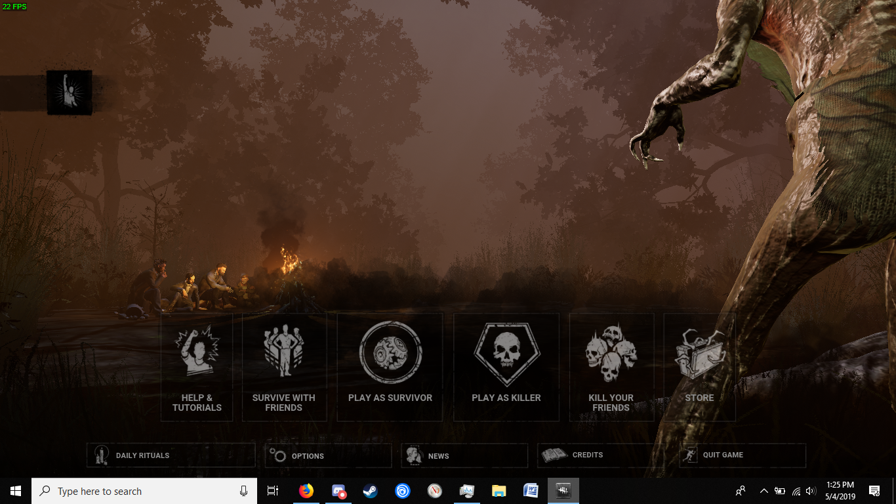Open game Options
The width and height of the screenshot is (896, 504).
pos(328,455)
